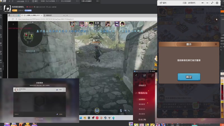Click the player row in reward list
The width and height of the screenshot is (224, 126).
click(x=39, y=90)
